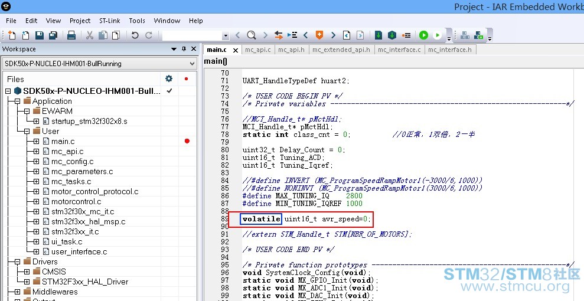Image resolution: width=584 pixels, height=301 pixels.
Task: Click the Paste toolbar icon
Action: [x=116, y=35]
